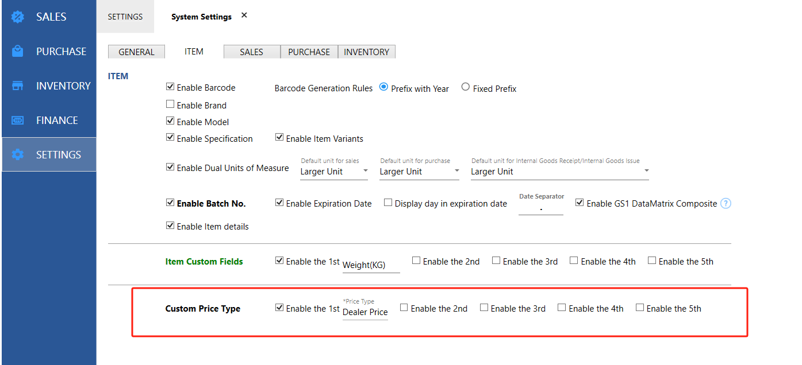The height and width of the screenshot is (365, 802).
Task: Check Display day in expiration date
Action: [388, 203]
